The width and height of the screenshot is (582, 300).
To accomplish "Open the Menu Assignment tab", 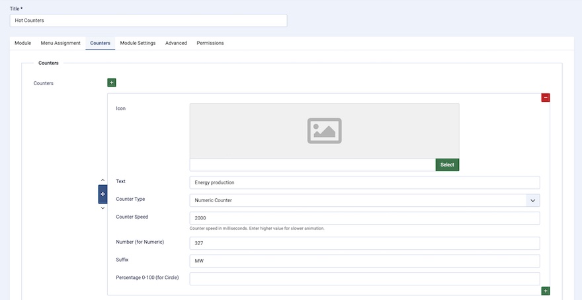I will (x=60, y=43).
